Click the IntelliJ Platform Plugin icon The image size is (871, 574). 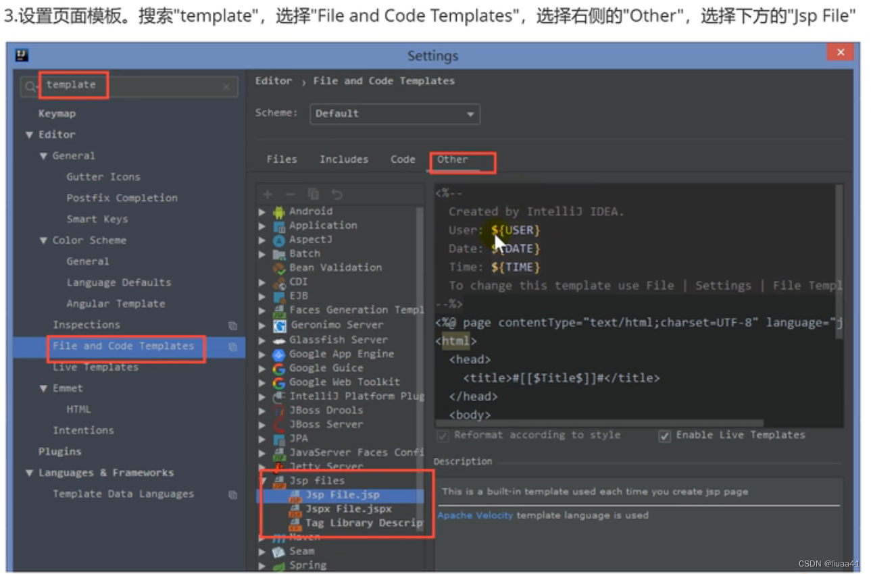pos(279,397)
